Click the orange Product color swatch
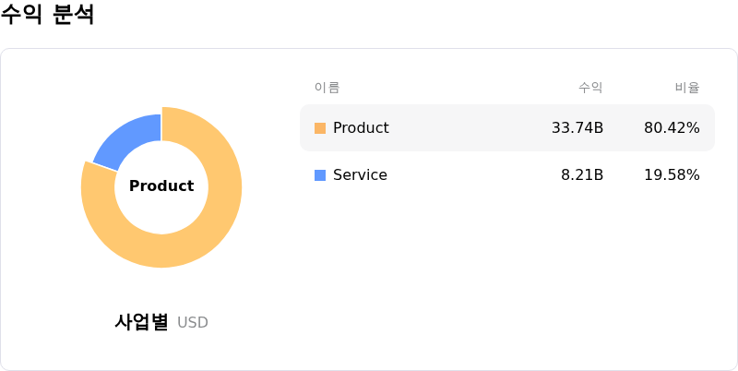Viewport: 738px width, 371px height. [320, 128]
